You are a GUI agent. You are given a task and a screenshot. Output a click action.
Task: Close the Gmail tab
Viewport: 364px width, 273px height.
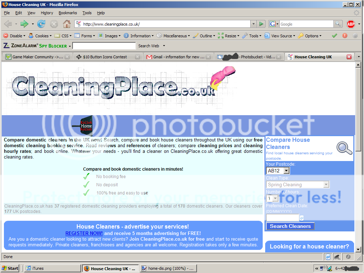(208, 57)
